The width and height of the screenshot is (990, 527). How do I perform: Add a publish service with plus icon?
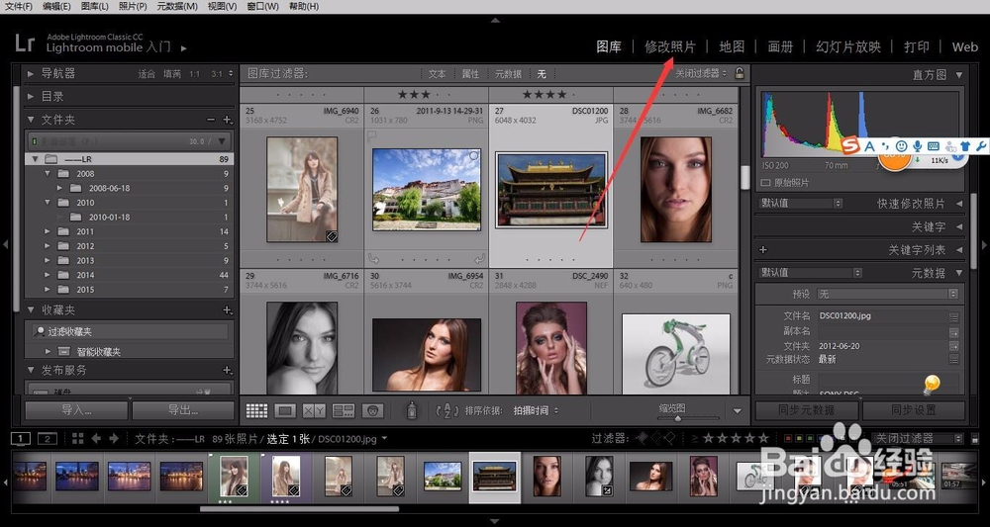pyautogui.click(x=228, y=370)
